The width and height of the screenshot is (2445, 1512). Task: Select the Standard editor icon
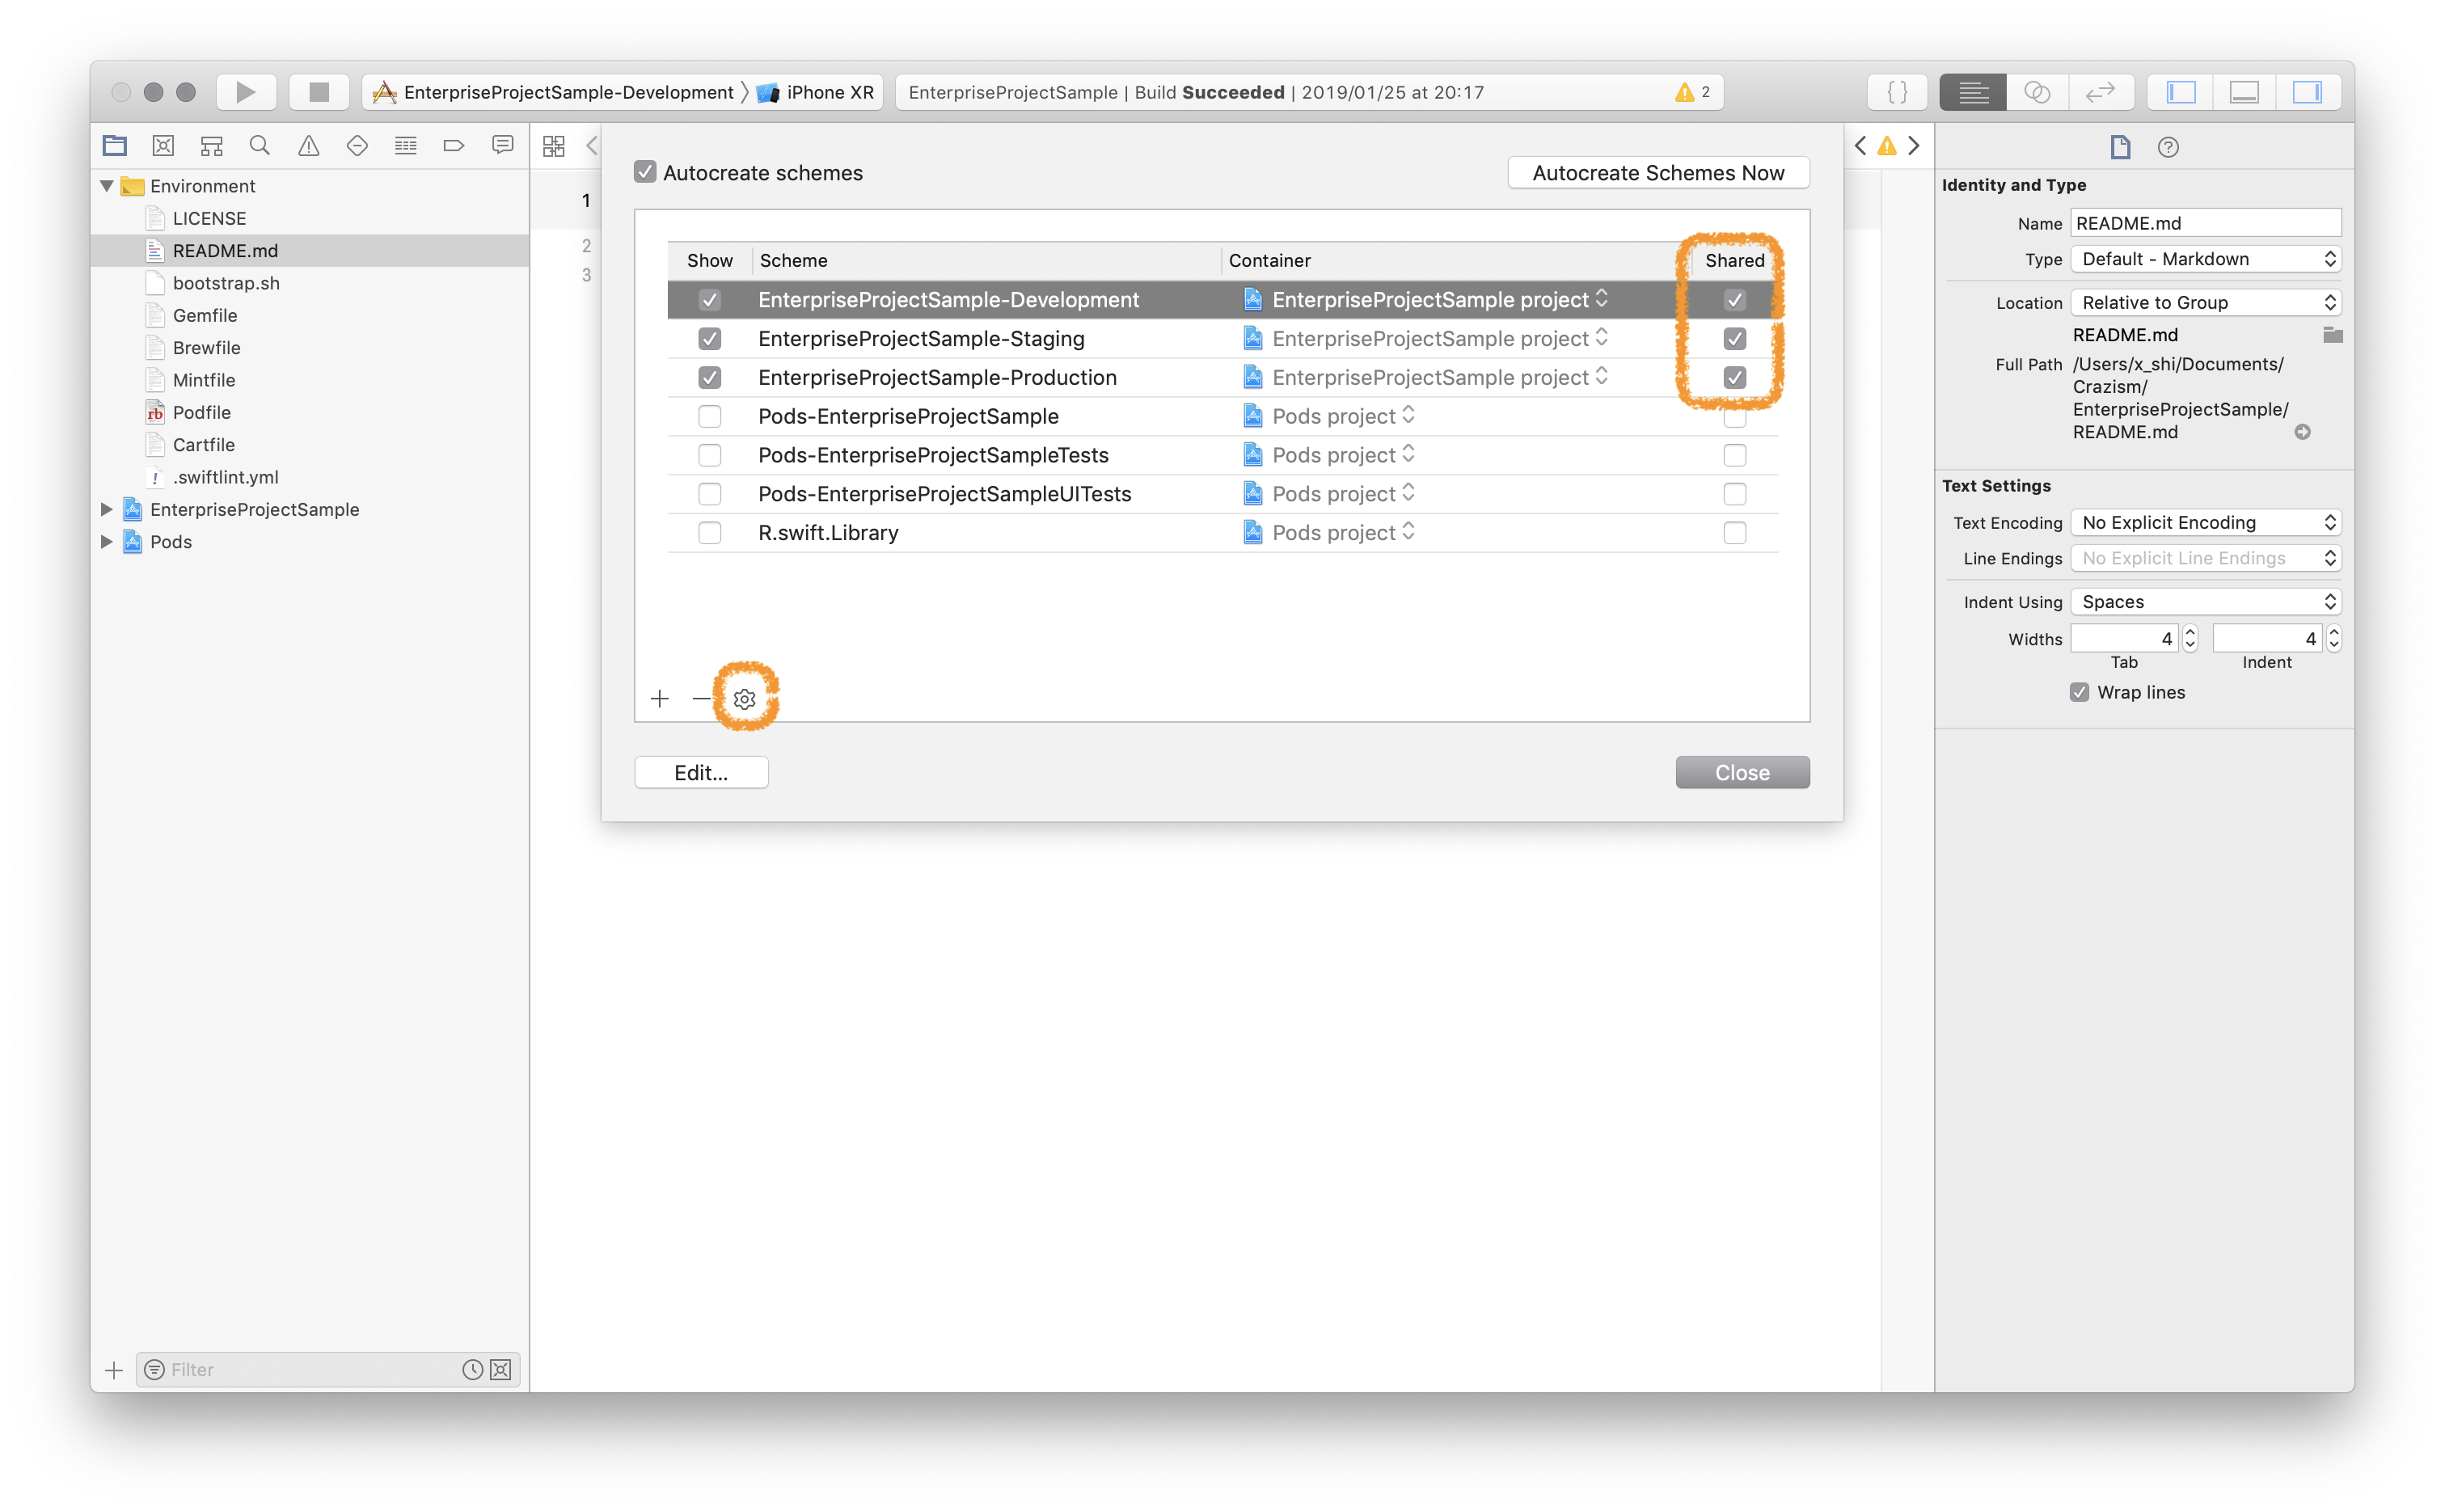point(1972,92)
